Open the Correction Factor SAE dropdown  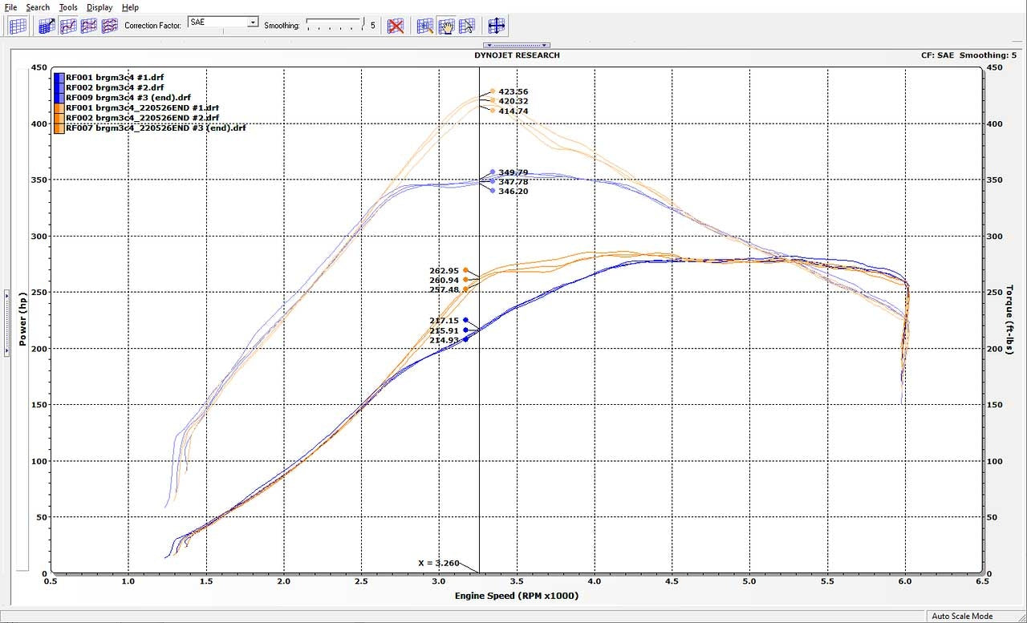pyautogui.click(x=253, y=22)
